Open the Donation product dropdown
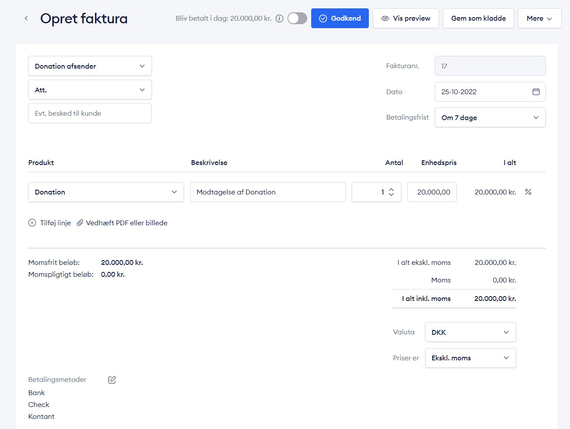The width and height of the screenshot is (570, 429). pyautogui.click(x=106, y=192)
